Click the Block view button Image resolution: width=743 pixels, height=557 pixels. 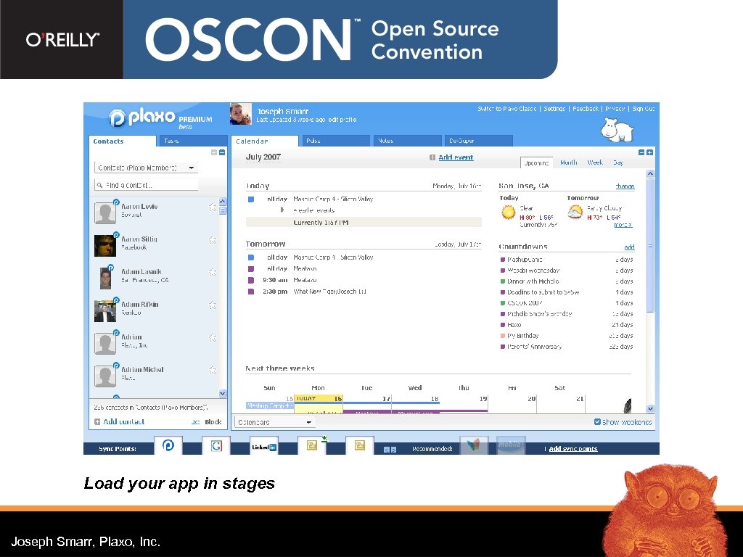(x=213, y=421)
